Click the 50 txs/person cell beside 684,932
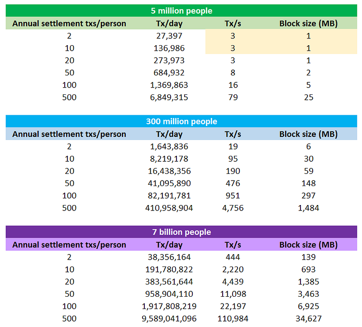 coord(69,73)
